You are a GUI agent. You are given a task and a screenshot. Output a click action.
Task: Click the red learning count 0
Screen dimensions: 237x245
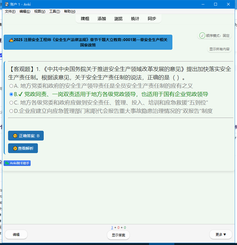point(118,228)
